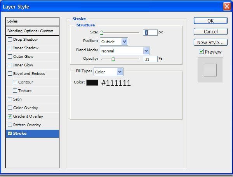
Task: Select the Inner Shadow style label
Action: coord(26,48)
